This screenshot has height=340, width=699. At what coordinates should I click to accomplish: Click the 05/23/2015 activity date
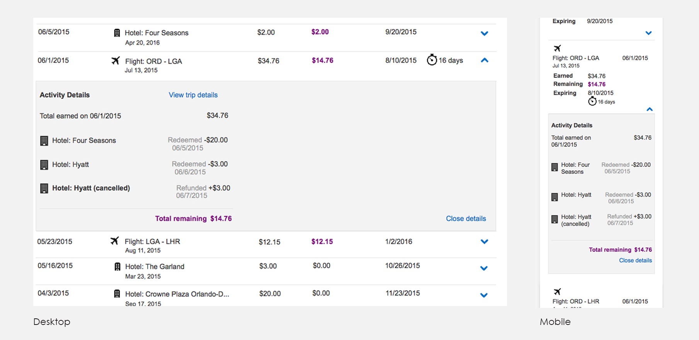pos(54,242)
